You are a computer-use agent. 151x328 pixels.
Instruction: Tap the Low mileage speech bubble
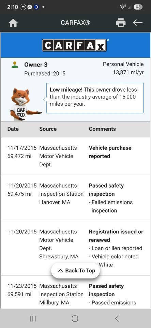pyautogui.click(x=95, y=98)
